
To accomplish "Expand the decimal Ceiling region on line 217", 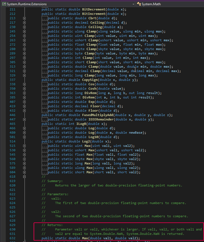I will pyautogui.click(x=24, y=23).
